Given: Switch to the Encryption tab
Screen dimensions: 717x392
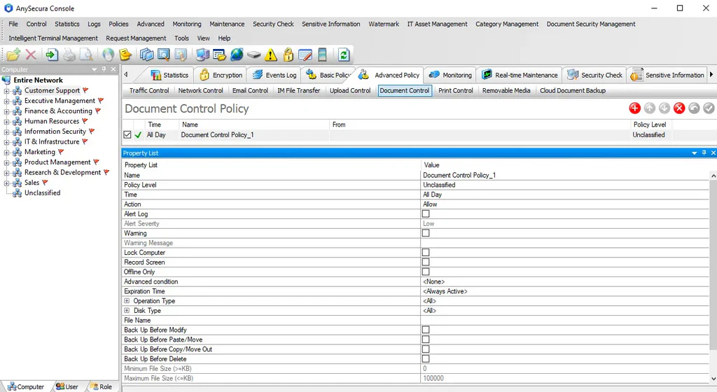Looking at the screenshot, I should tap(221, 75).
